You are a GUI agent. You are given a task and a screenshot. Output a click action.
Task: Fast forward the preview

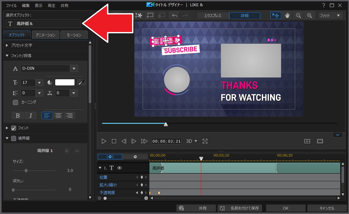[x=144, y=141]
